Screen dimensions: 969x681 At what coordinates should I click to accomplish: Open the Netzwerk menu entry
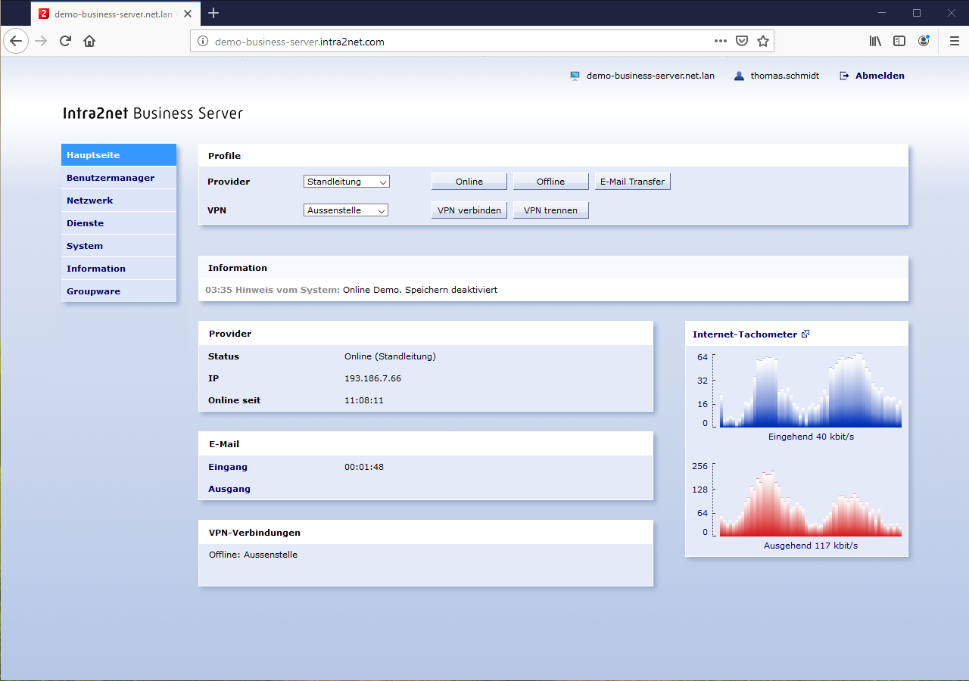coord(119,201)
